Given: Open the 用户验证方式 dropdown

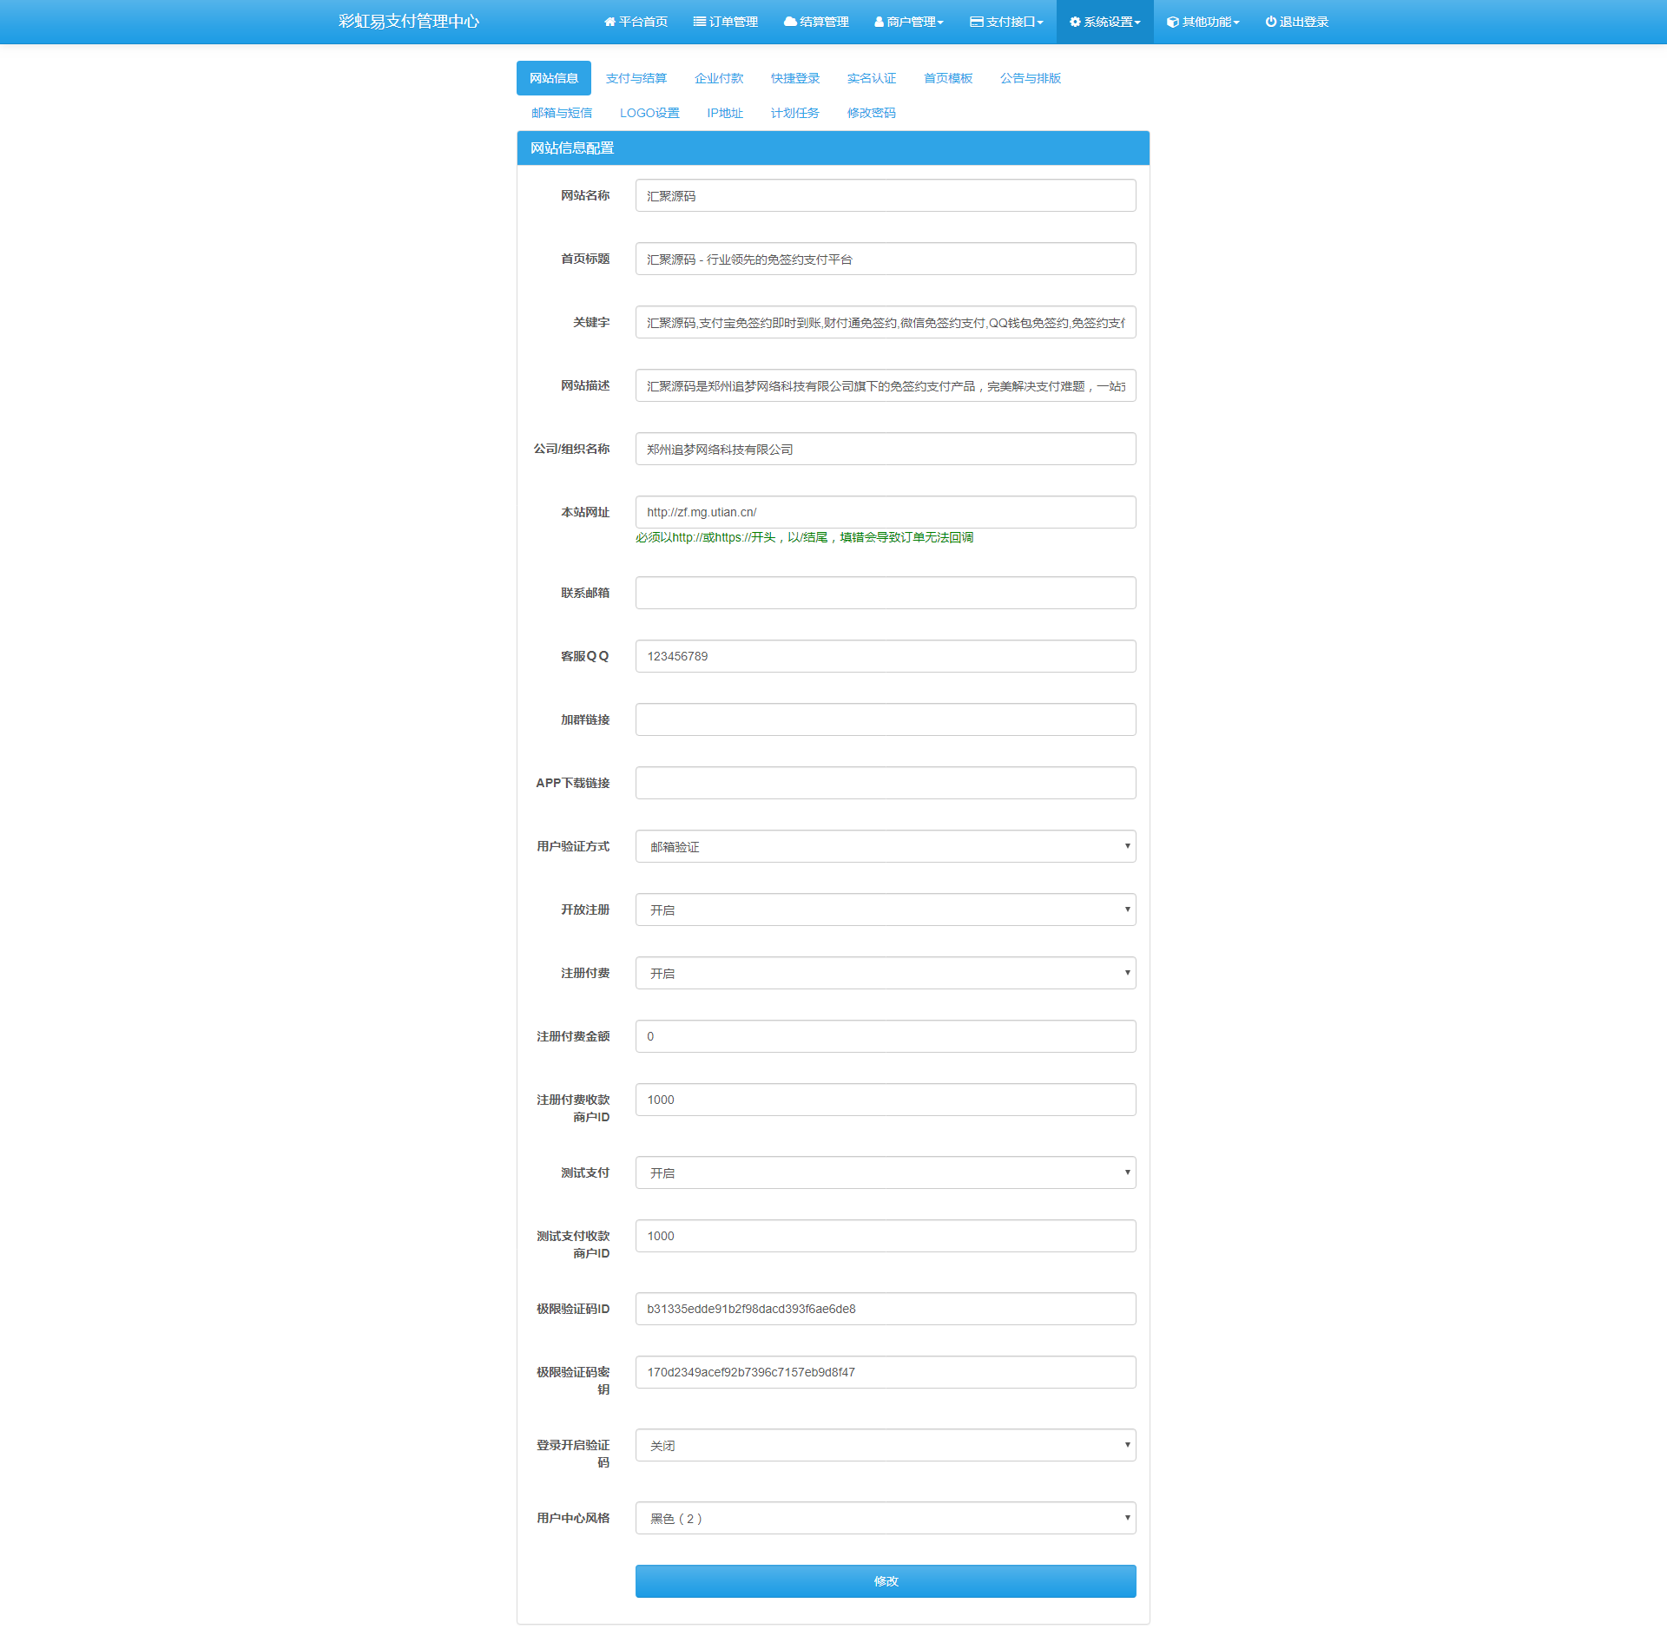Looking at the screenshot, I should pos(885,846).
